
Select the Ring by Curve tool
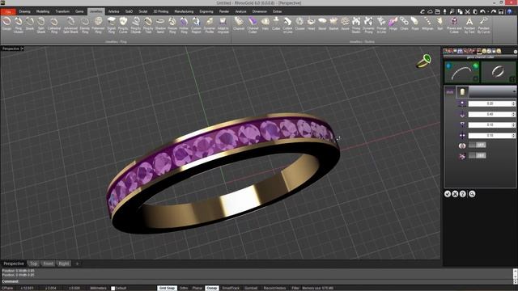click(123, 25)
